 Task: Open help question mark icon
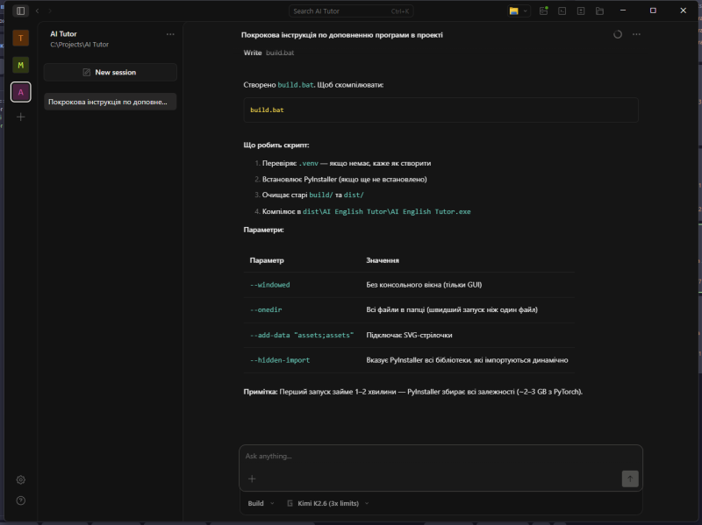point(20,500)
